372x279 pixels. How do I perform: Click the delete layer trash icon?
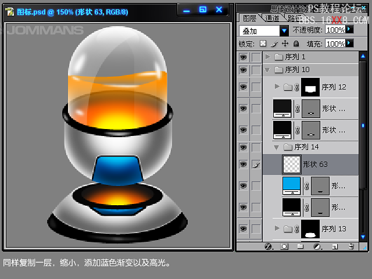(350, 246)
